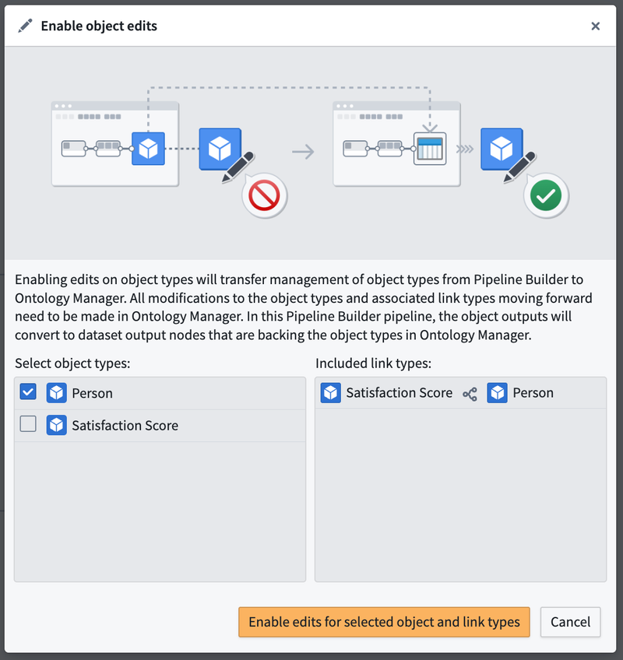Select the Person row label
This screenshot has height=660, width=623.
92,393
